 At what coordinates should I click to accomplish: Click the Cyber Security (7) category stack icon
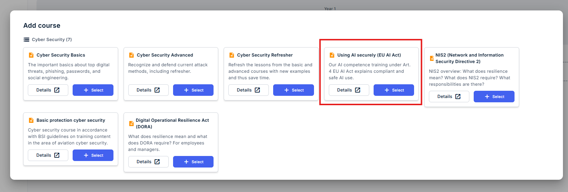click(26, 40)
